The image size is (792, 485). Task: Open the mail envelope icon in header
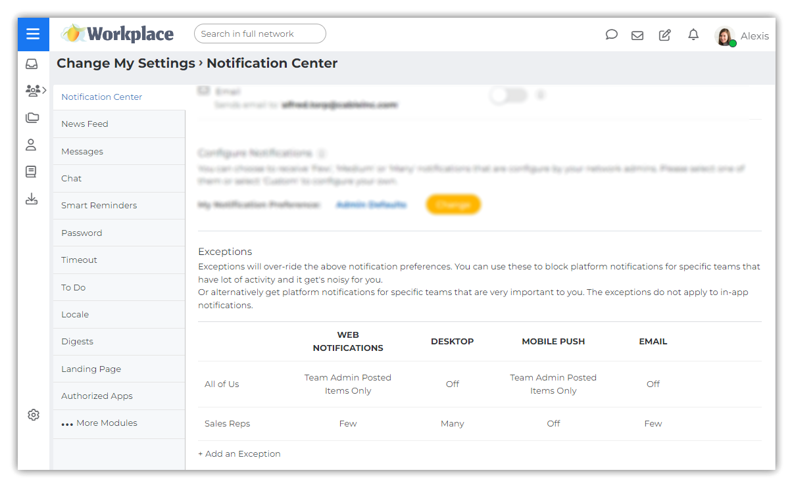637,35
